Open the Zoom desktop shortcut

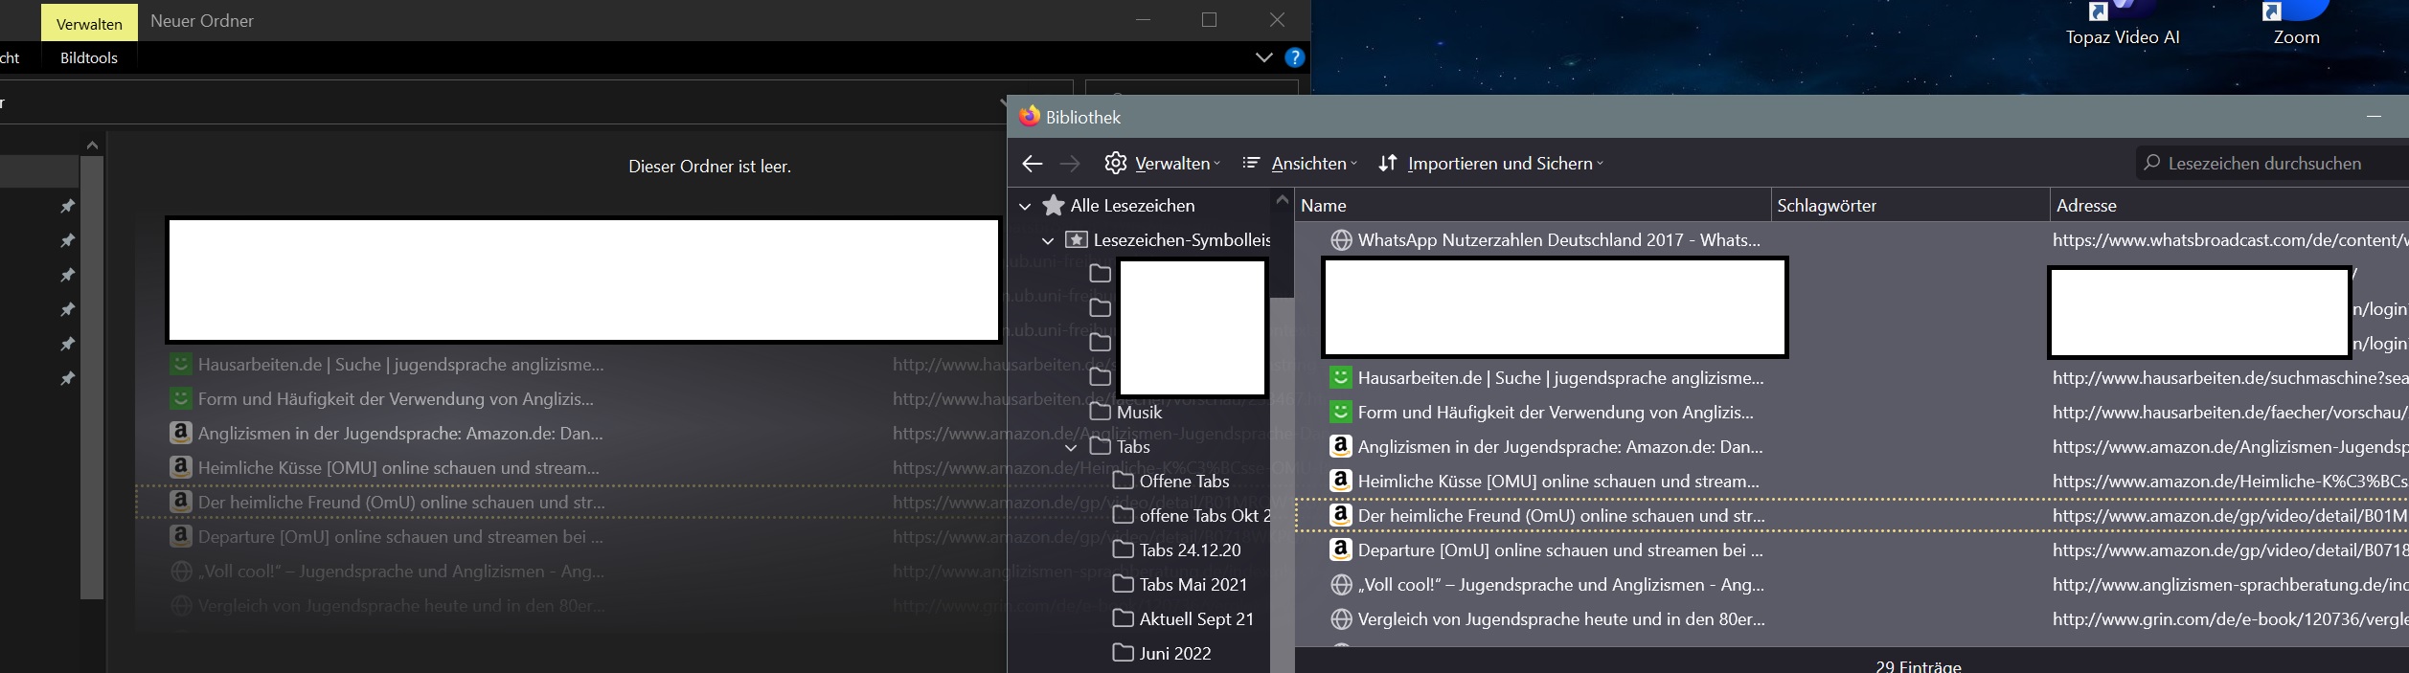[2297, 24]
